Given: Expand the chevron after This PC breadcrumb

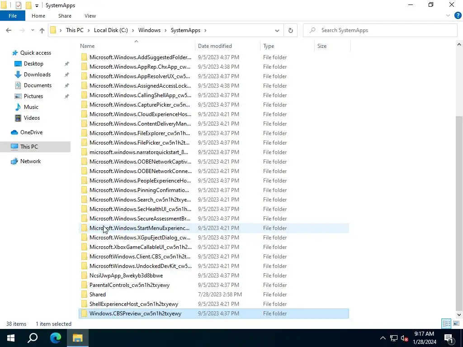Looking at the screenshot, I should [89, 30].
